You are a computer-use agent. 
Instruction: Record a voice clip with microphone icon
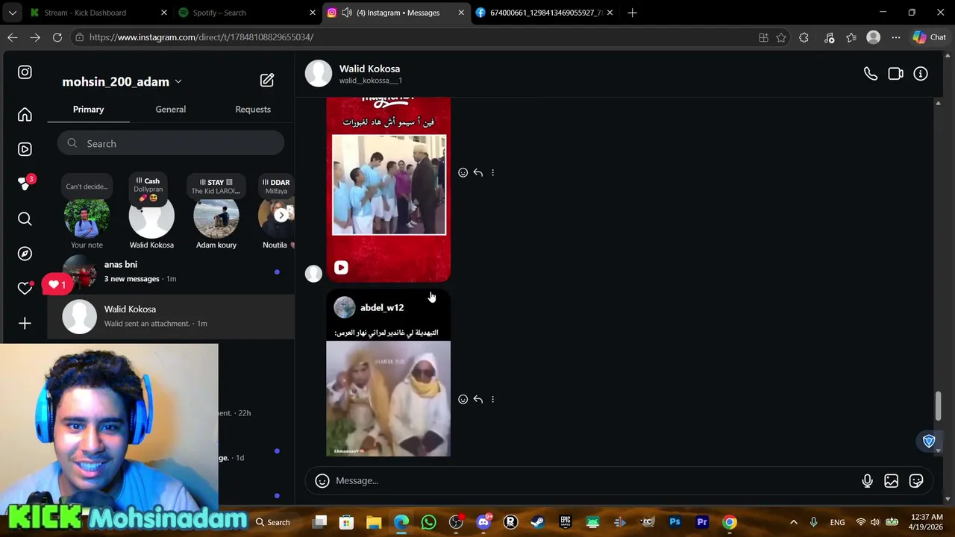coord(867,481)
